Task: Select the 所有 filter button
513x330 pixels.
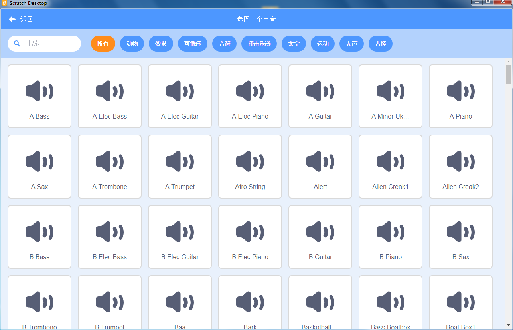Action: click(103, 44)
